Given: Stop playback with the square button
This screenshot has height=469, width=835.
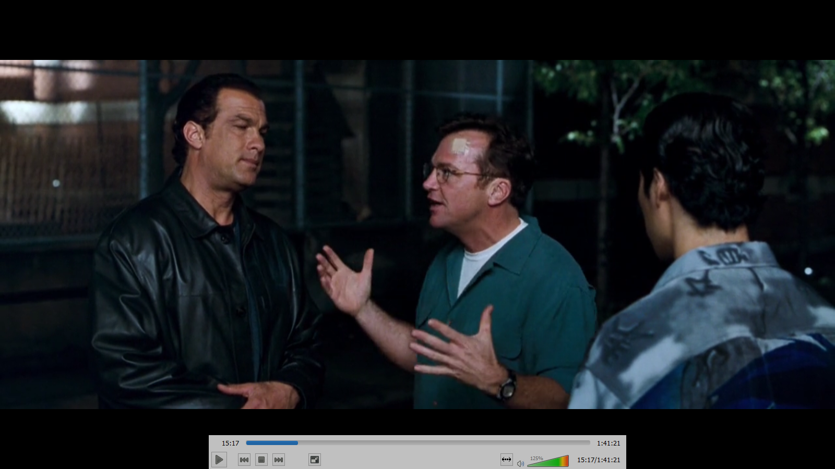Looking at the screenshot, I should point(261,460).
